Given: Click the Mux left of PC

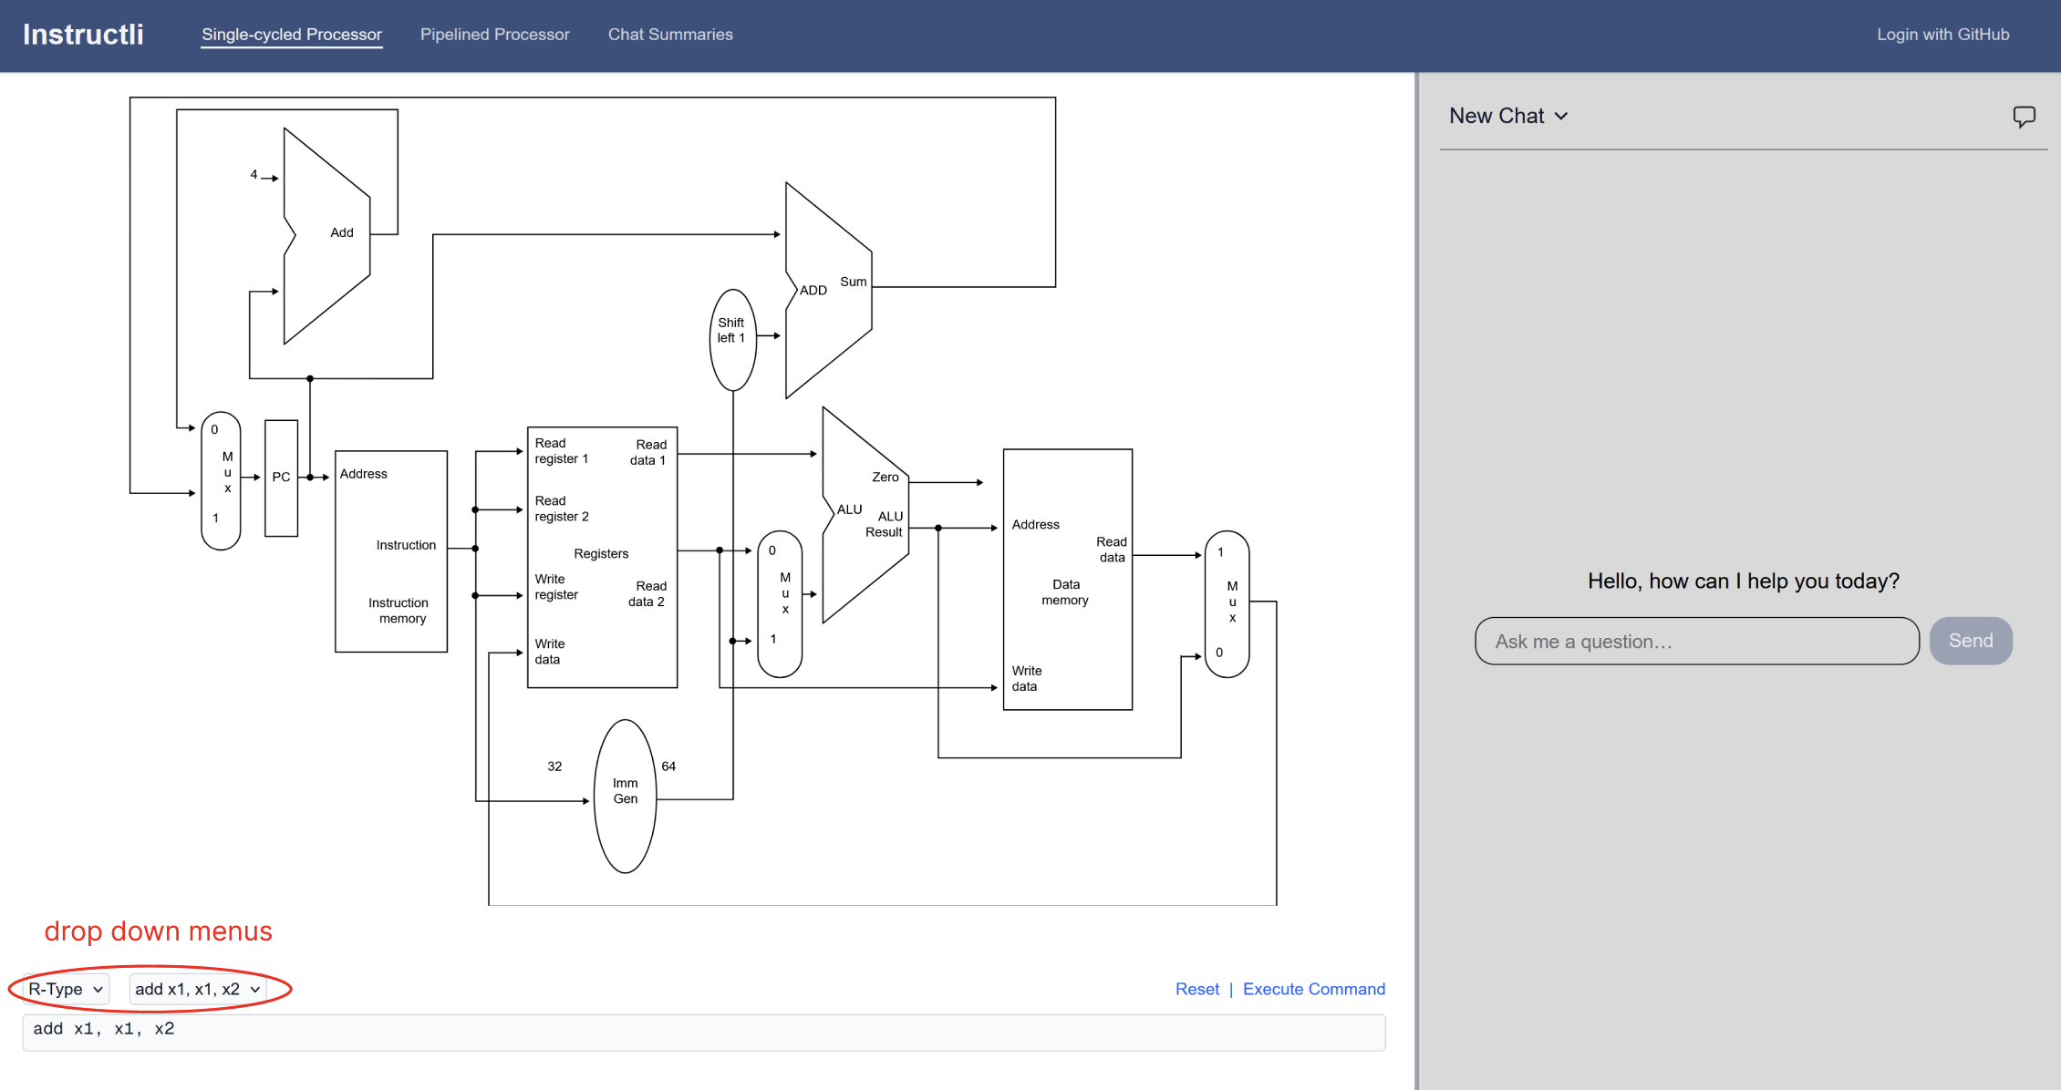Looking at the screenshot, I should [x=221, y=480].
